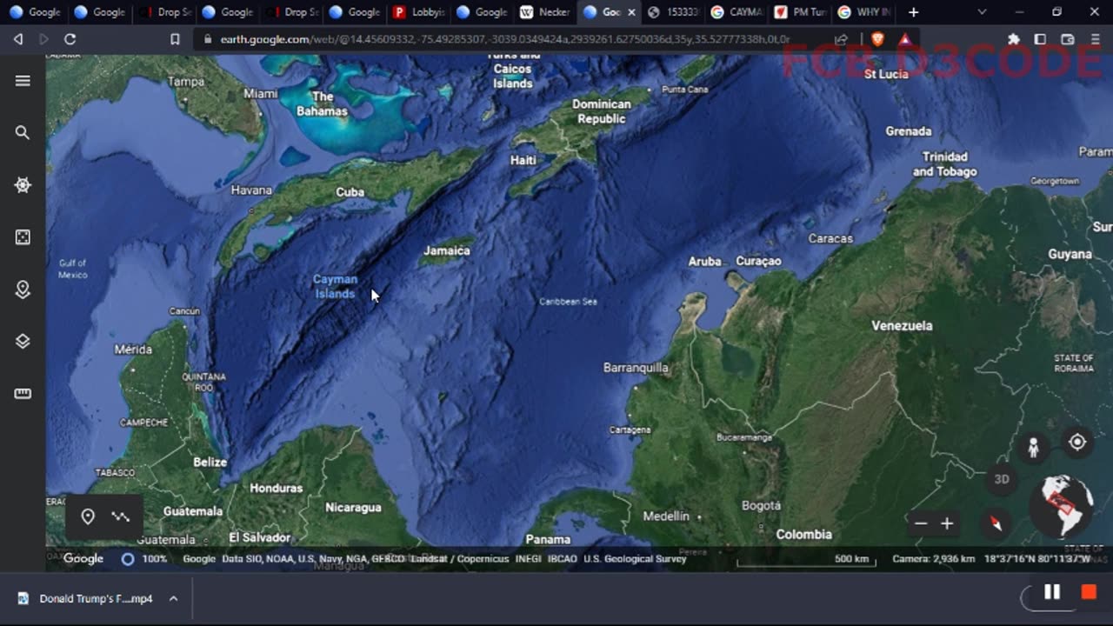Stop the screen recording red button
1113x626 pixels.
tap(1089, 592)
